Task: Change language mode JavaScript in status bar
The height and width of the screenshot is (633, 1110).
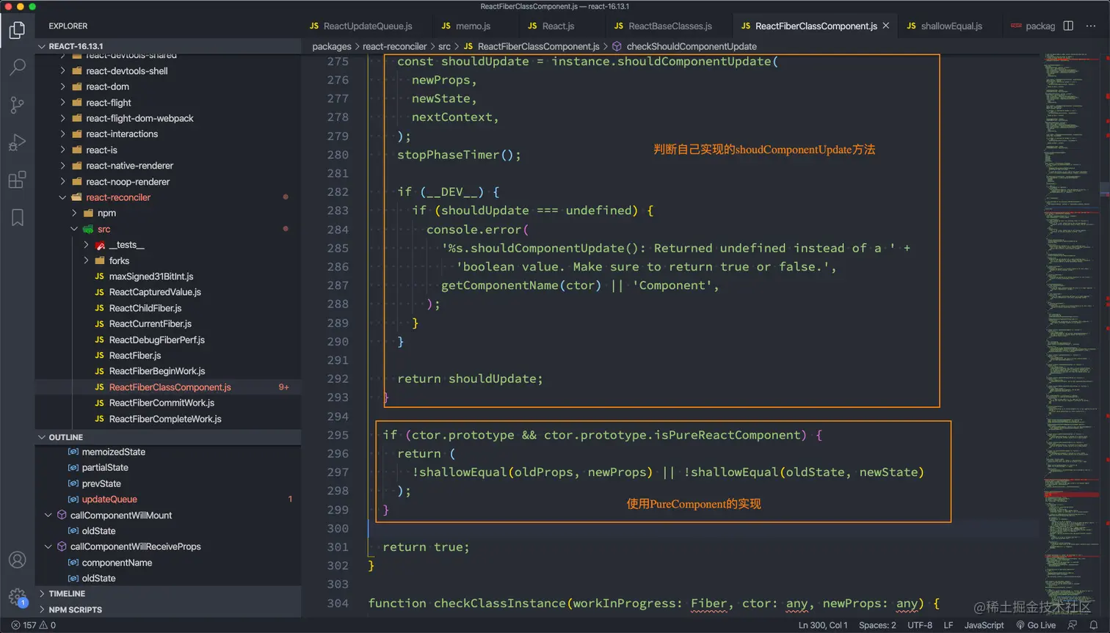Action: pos(984,625)
